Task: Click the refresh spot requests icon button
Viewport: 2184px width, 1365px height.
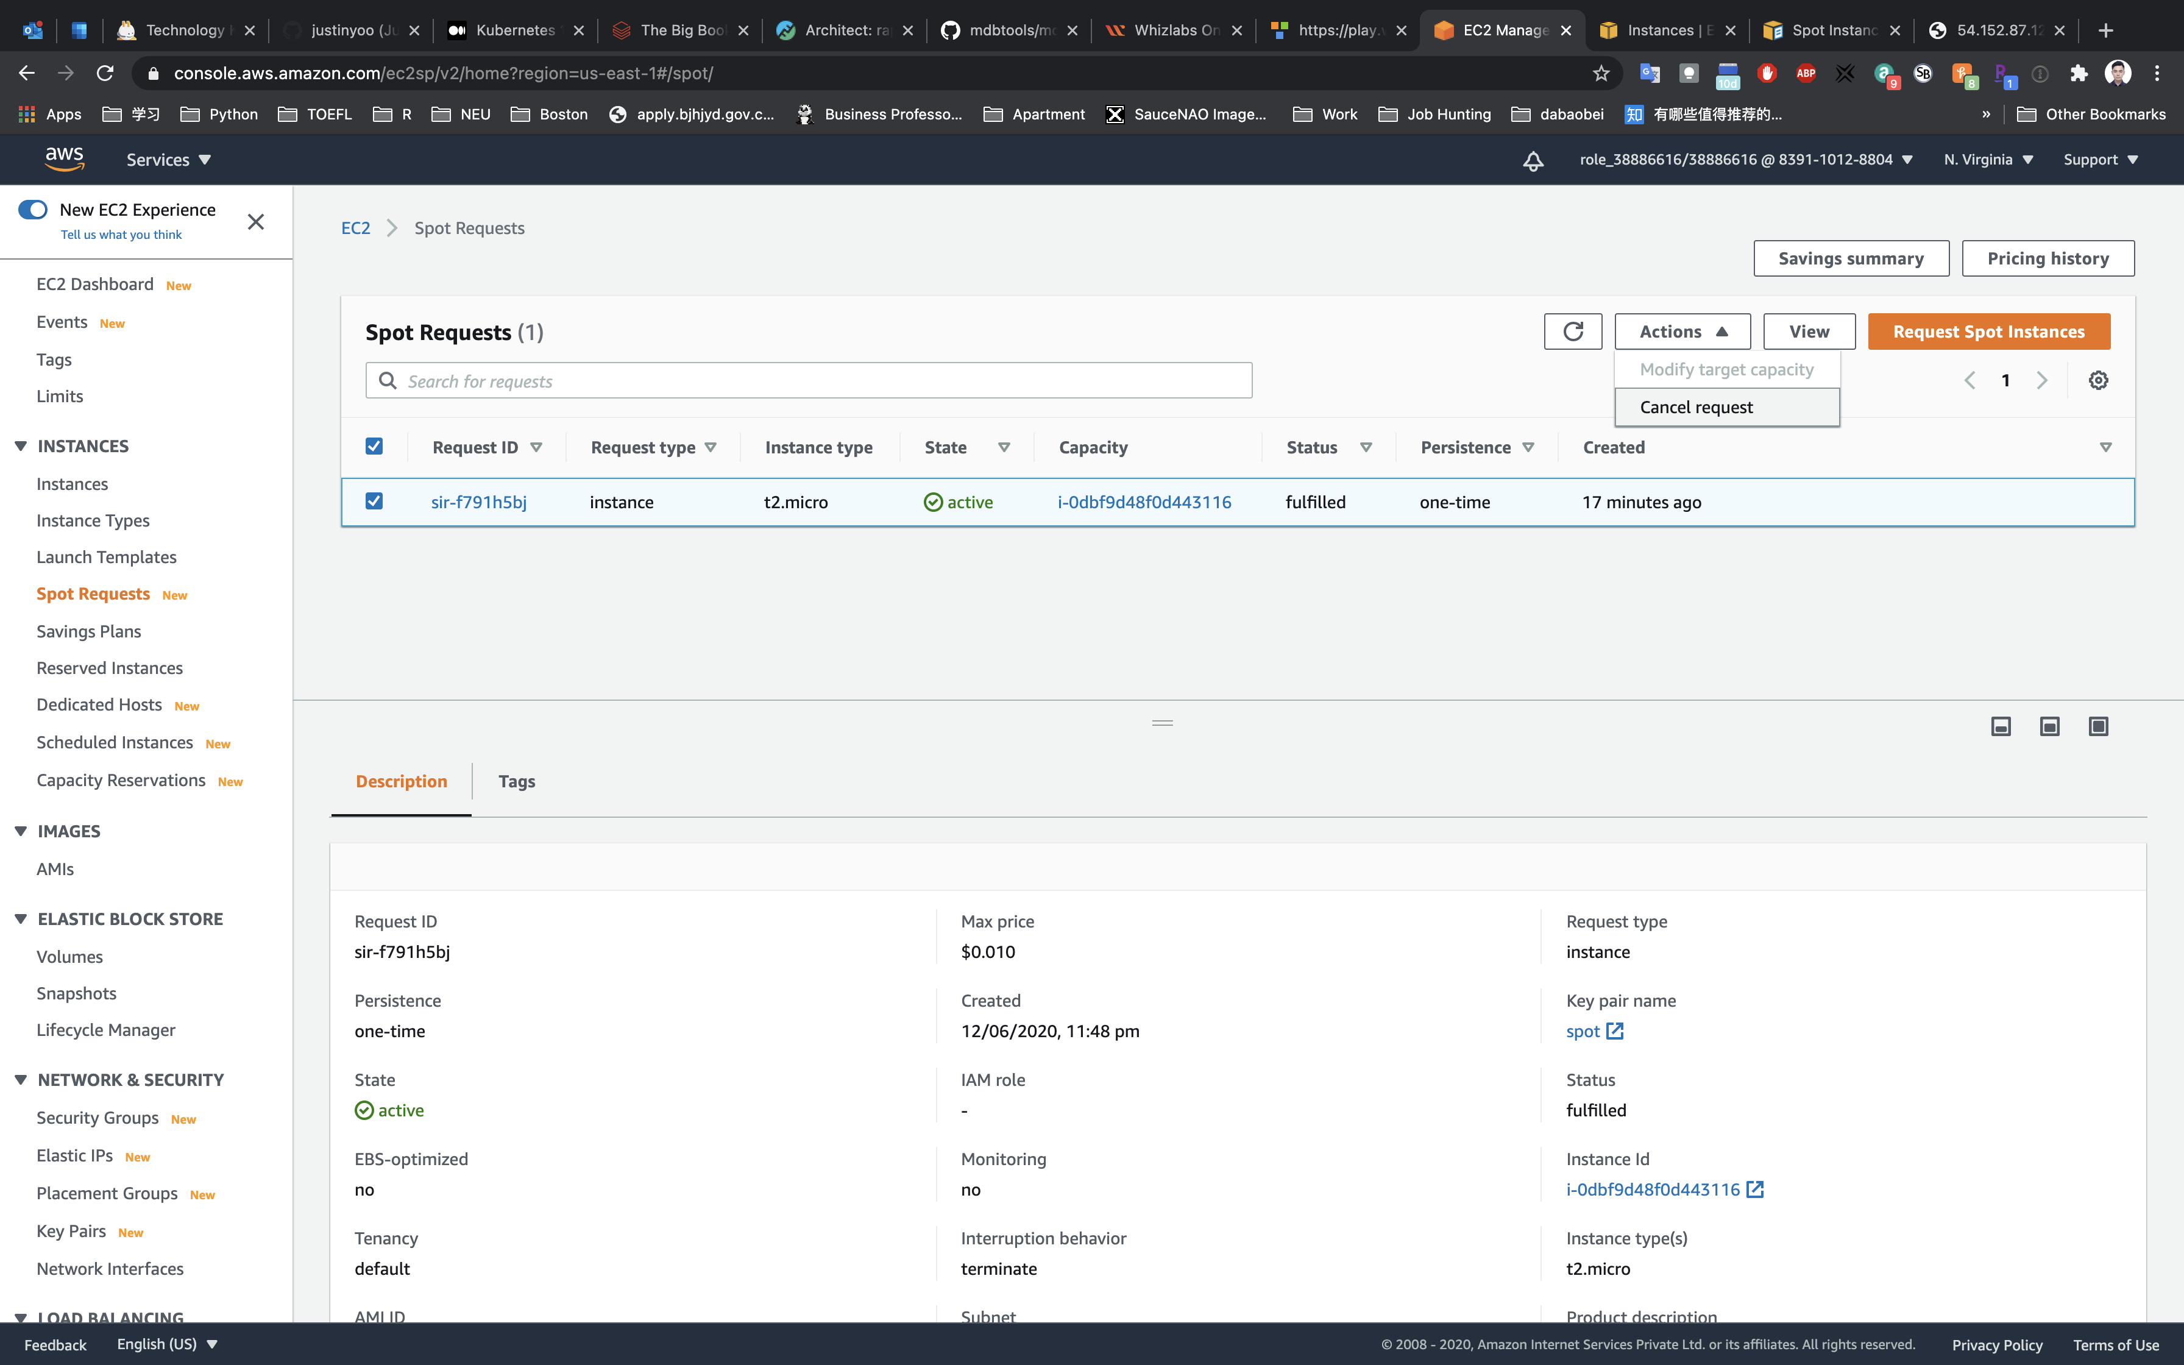Action: [1572, 331]
